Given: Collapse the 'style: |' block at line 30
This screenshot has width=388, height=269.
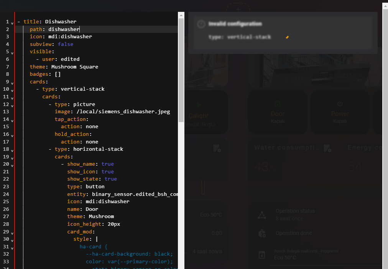Looking at the screenshot, I should click(x=12, y=241).
